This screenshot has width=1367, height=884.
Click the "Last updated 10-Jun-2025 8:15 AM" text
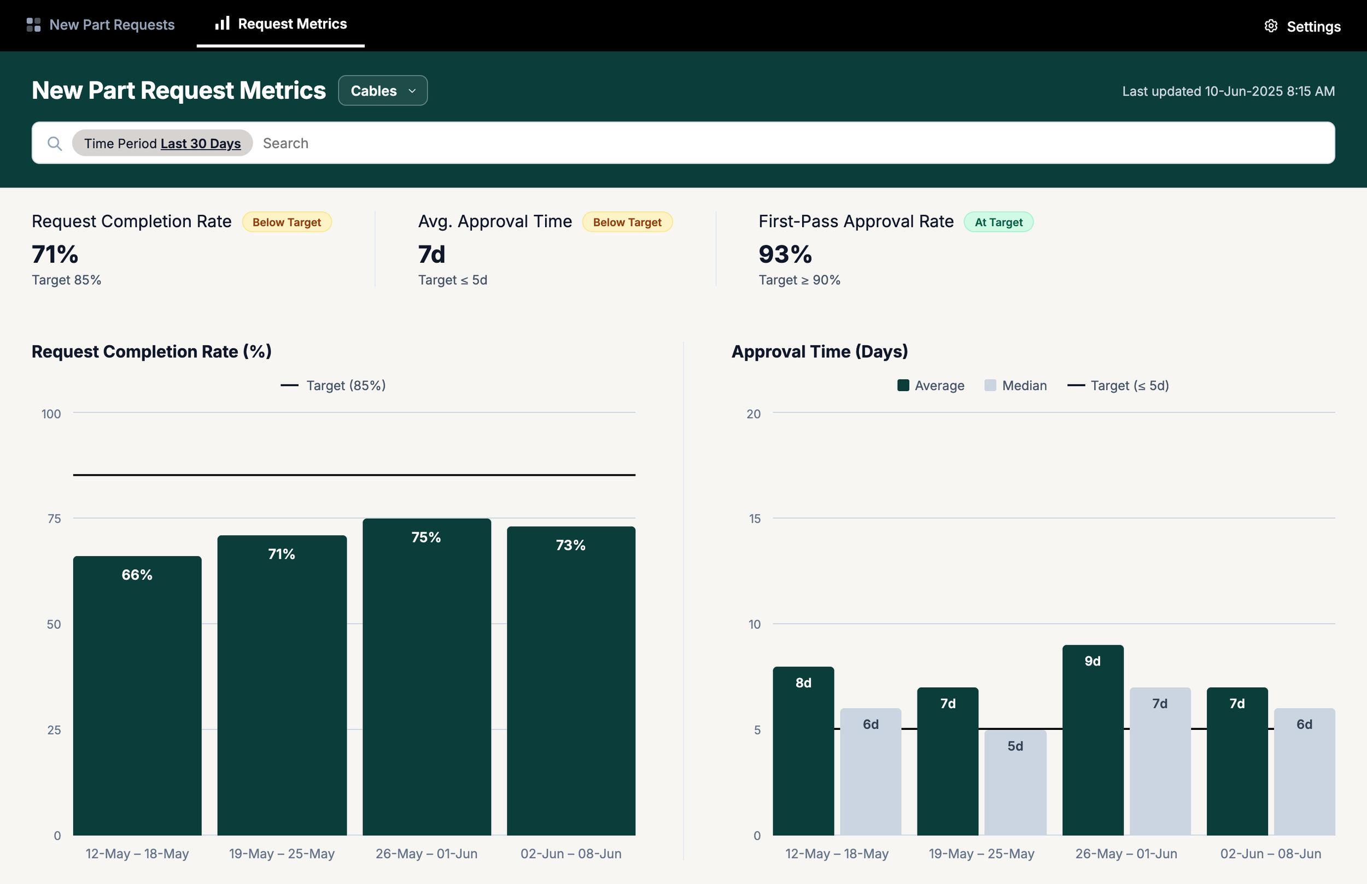[1229, 91]
